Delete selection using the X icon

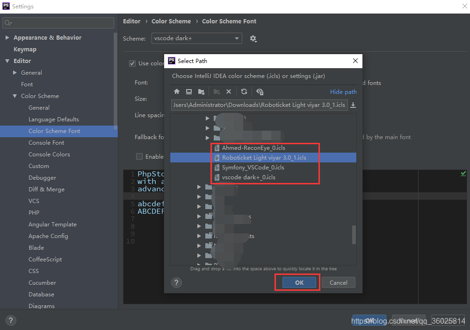click(229, 91)
